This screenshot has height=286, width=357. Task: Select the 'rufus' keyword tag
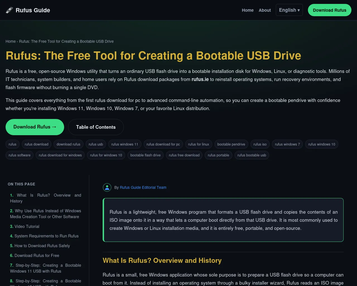[x=13, y=144]
